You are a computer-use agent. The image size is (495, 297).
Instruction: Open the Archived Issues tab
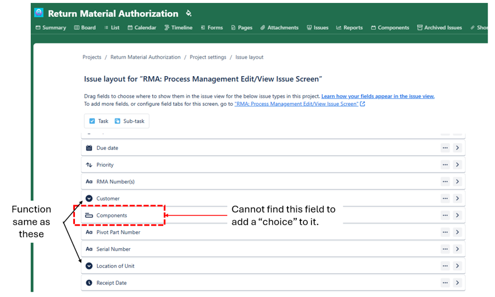pyautogui.click(x=439, y=28)
